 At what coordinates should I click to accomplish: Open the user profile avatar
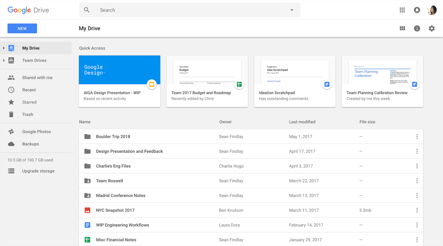pos(432,10)
